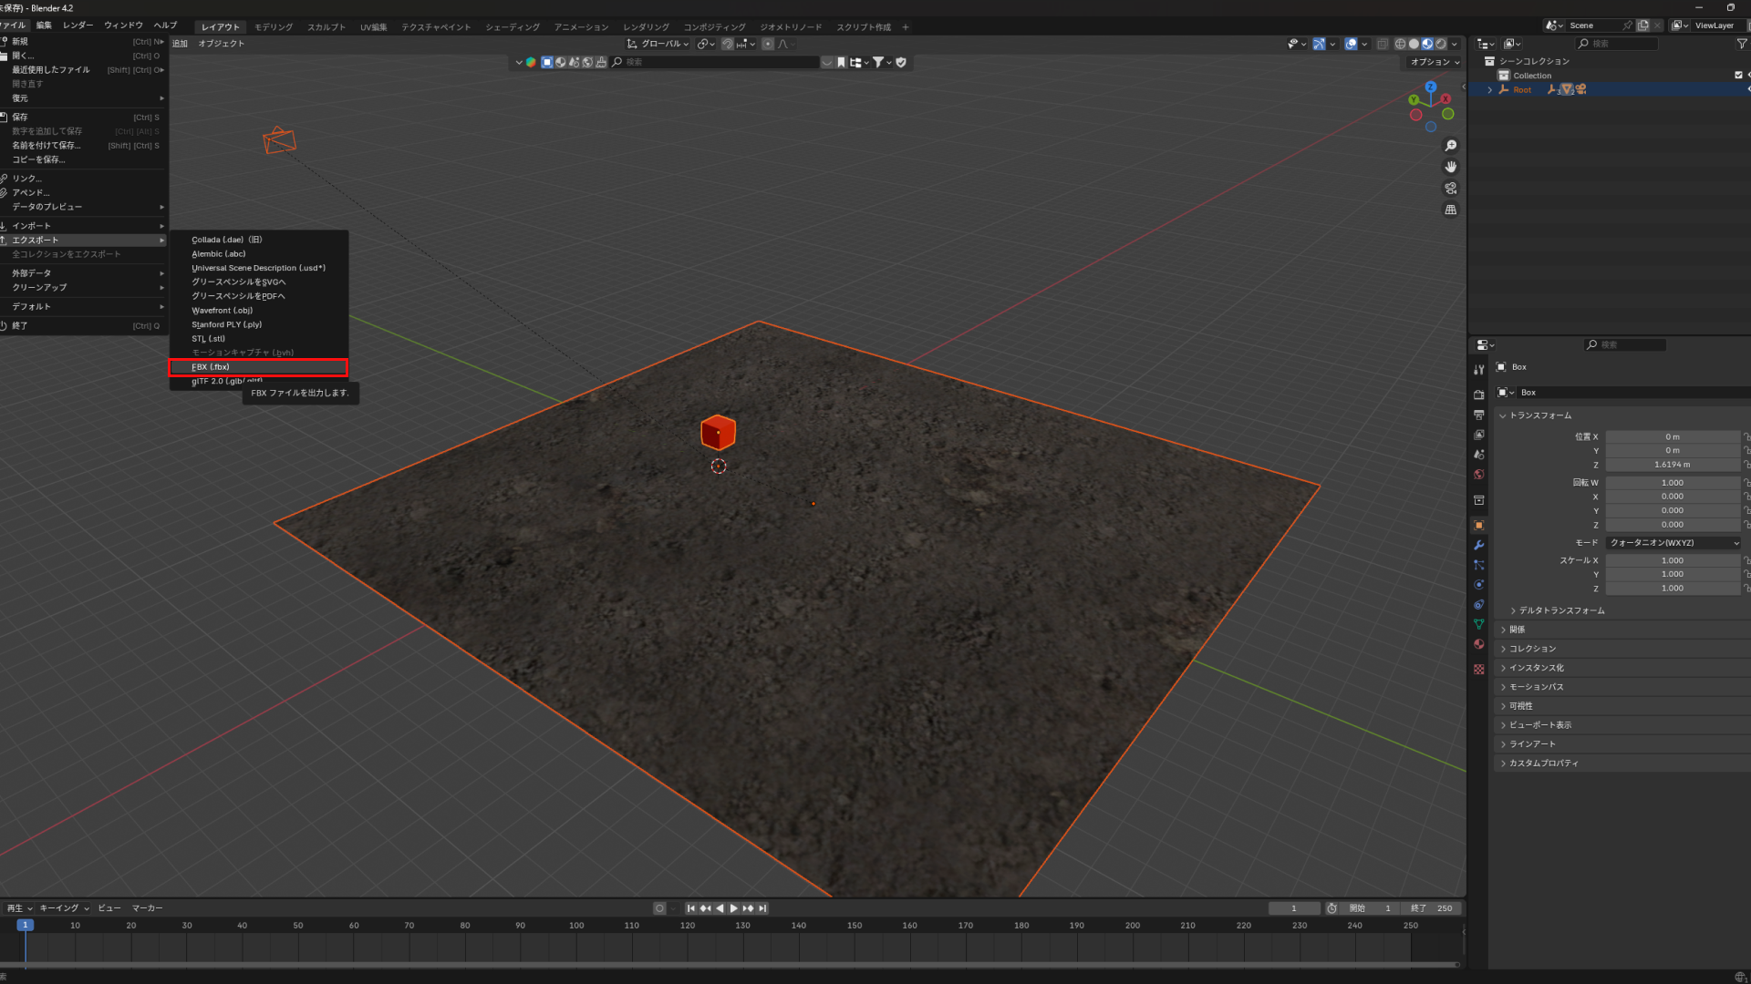
Task: Open the レンダー menu in top bar
Action: click(78, 26)
